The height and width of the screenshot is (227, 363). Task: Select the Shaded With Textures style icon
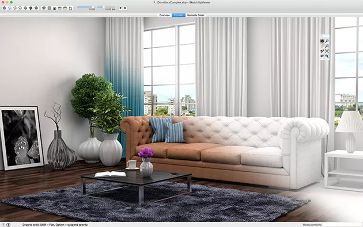(31, 8)
